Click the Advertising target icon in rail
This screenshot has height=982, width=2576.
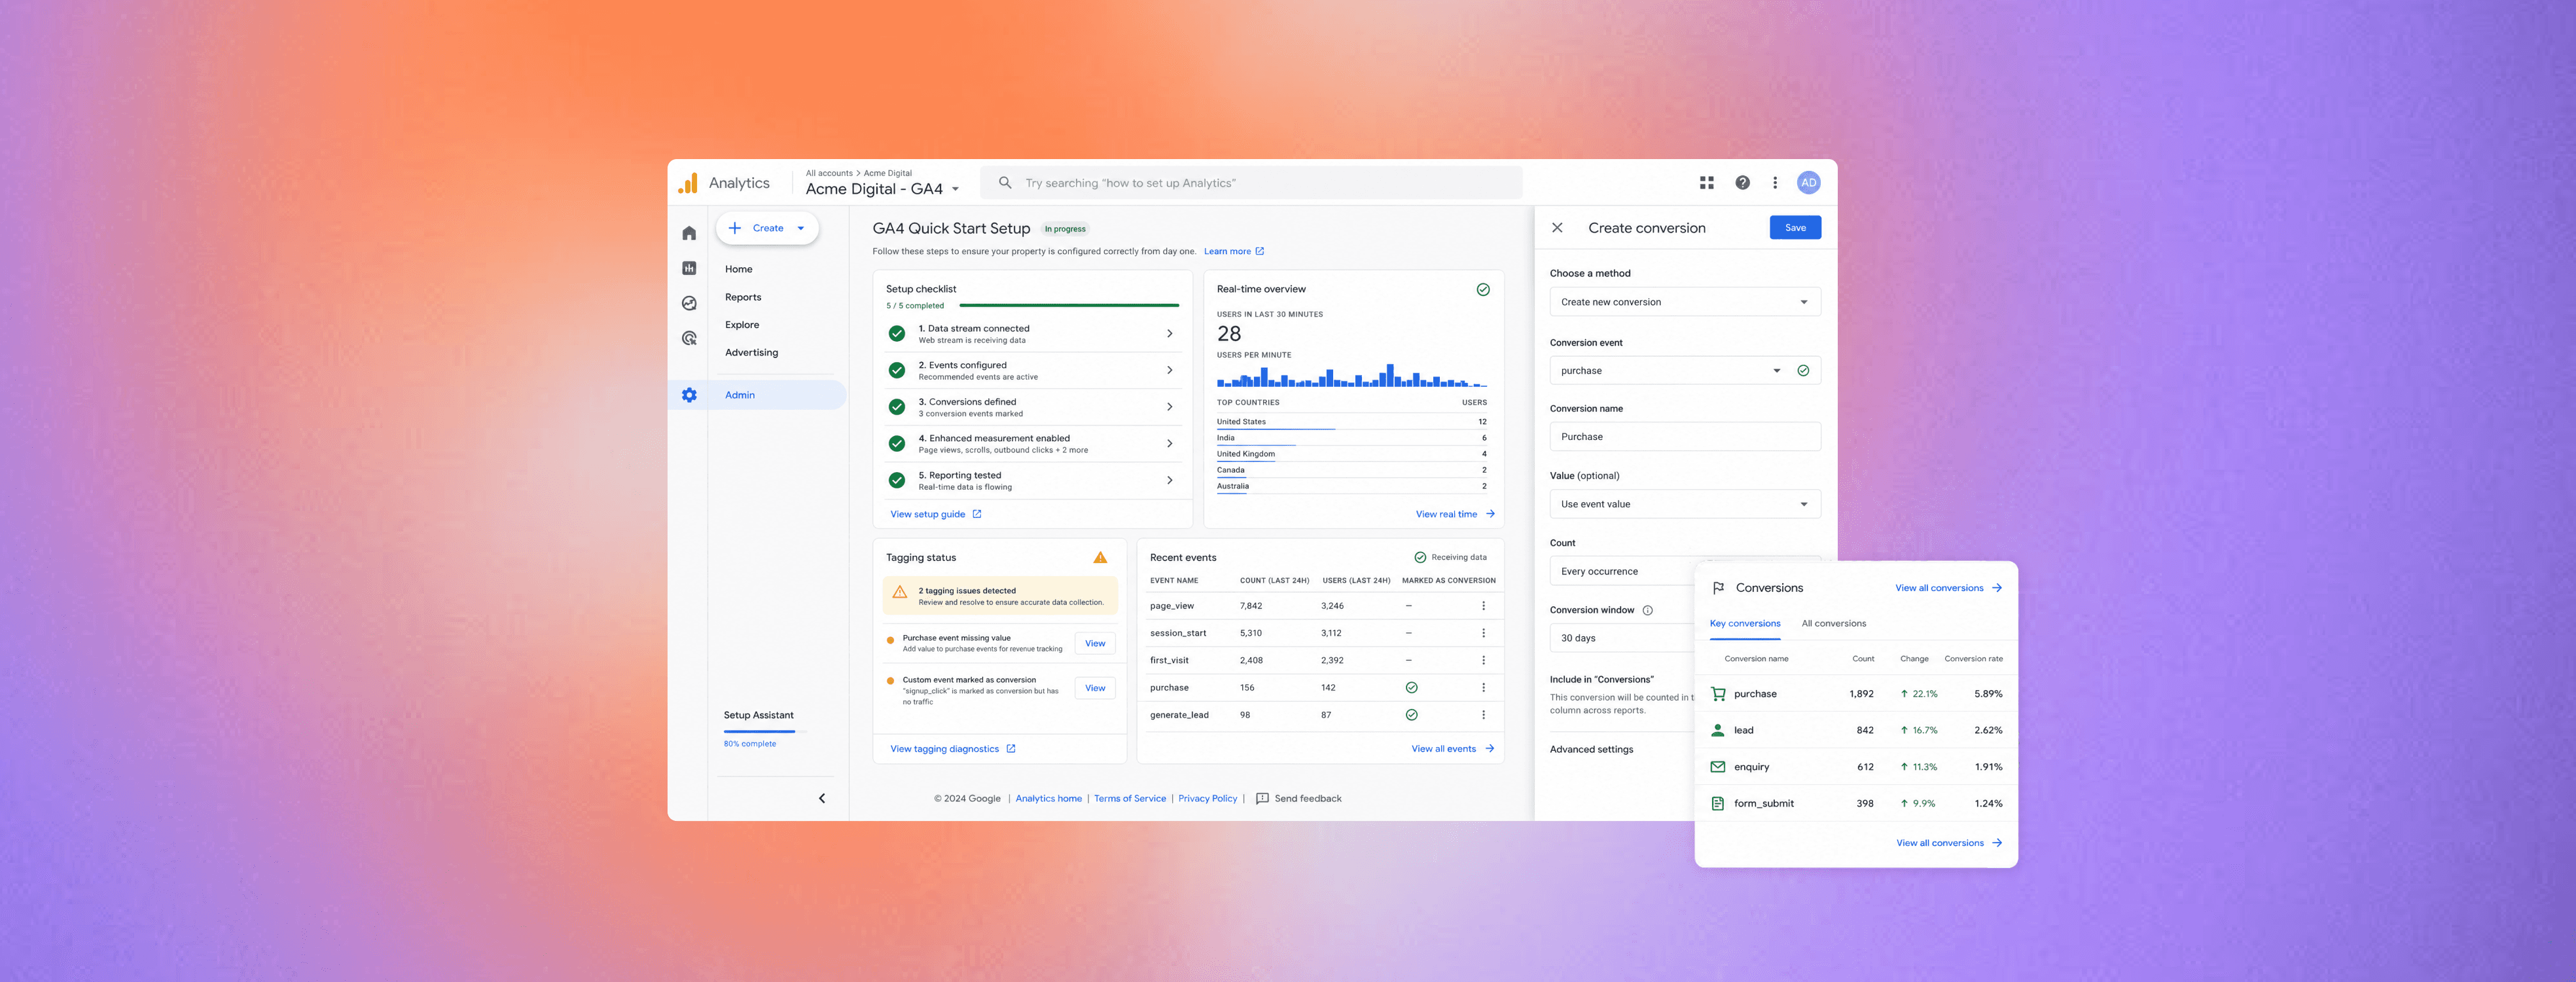689,338
